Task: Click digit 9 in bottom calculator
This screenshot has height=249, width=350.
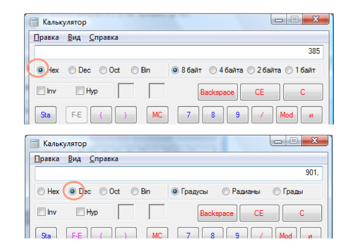Action: point(237,233)
